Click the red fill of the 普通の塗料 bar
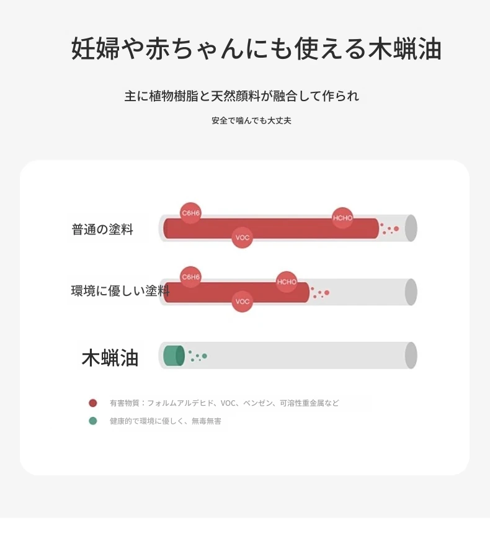This screenshot has height=533, width=490. tap(292, 228)
